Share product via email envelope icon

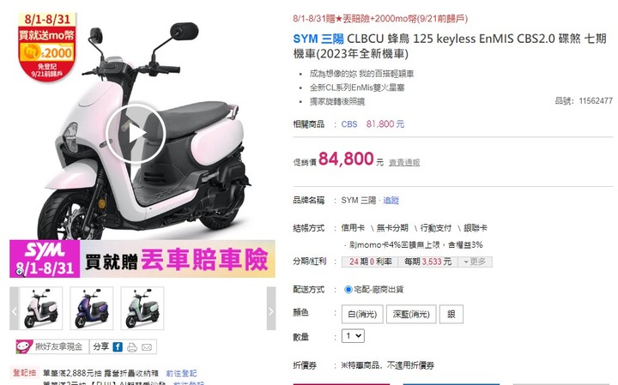point(147,347)
